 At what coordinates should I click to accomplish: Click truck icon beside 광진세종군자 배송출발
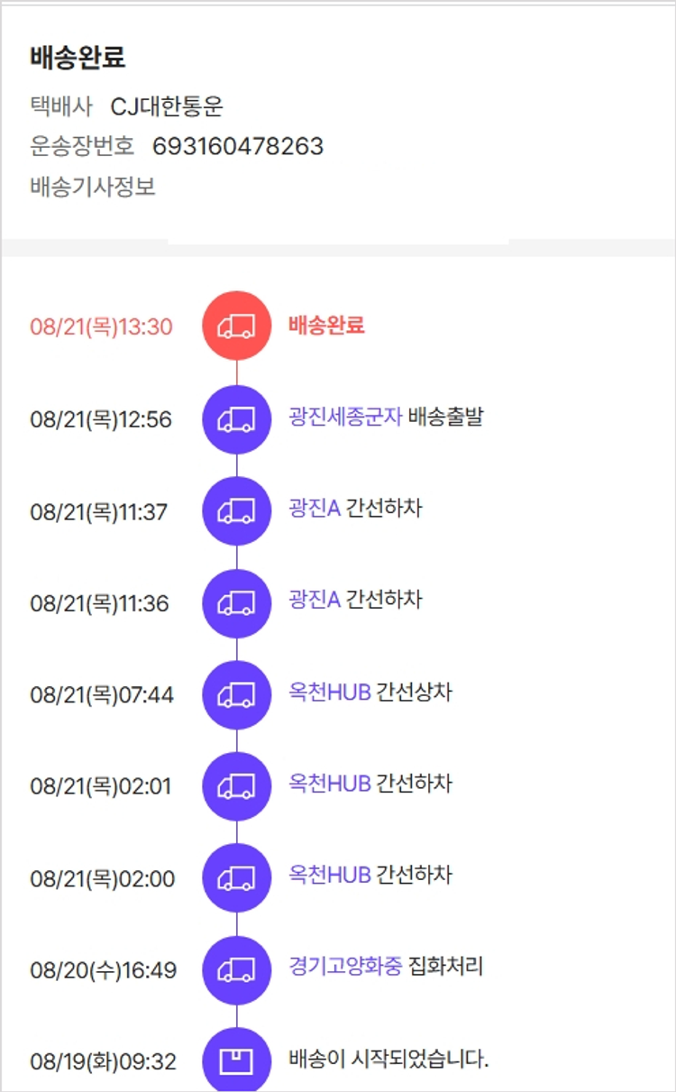tap(236, 419)
